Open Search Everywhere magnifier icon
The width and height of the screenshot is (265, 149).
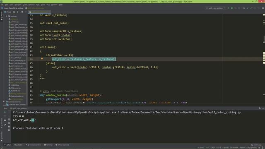click(263, 8)
